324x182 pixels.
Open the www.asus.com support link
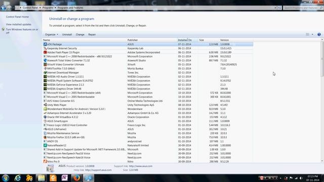click(x=141, y=166)
